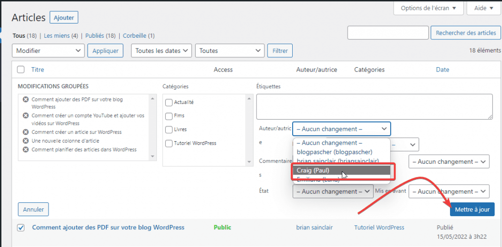Viewport: 502px width, 247px height.
Task: Open the 'Mis en avant' dropdown
Action: [449, 191]
